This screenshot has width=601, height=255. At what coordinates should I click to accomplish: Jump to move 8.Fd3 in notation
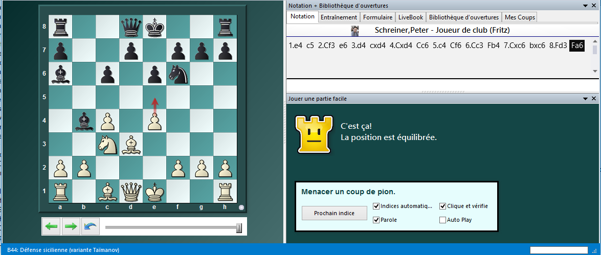click(x=558, y=45)
